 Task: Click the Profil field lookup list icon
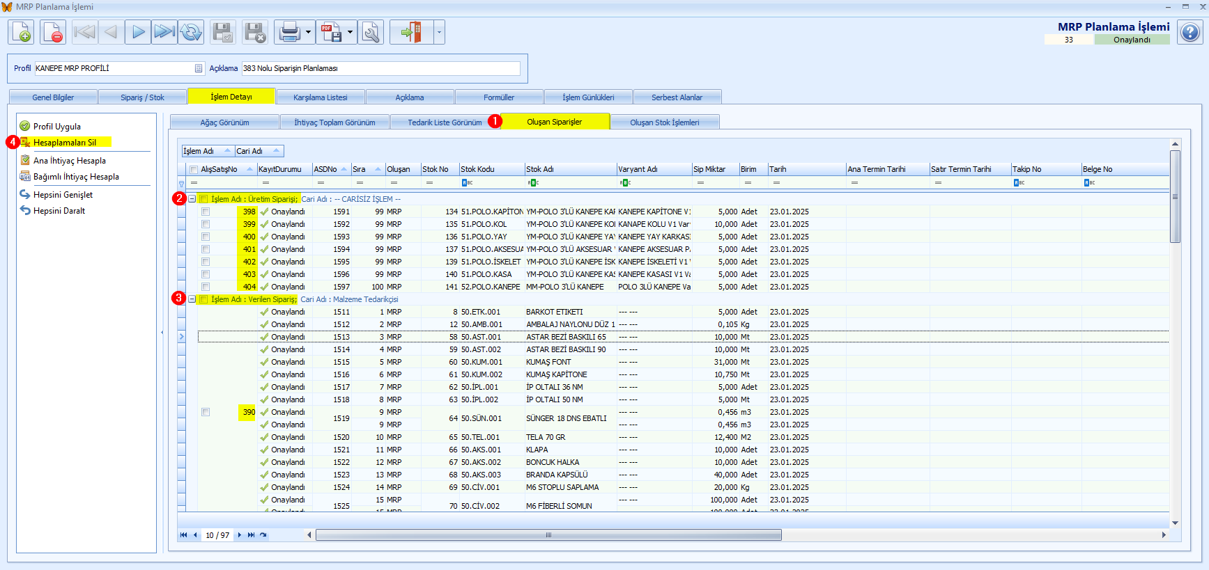[199, 68]
